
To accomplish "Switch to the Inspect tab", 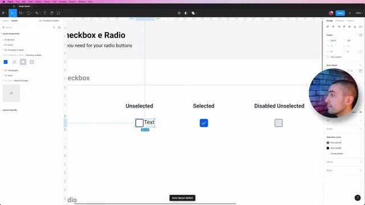I will pos(350,20).
